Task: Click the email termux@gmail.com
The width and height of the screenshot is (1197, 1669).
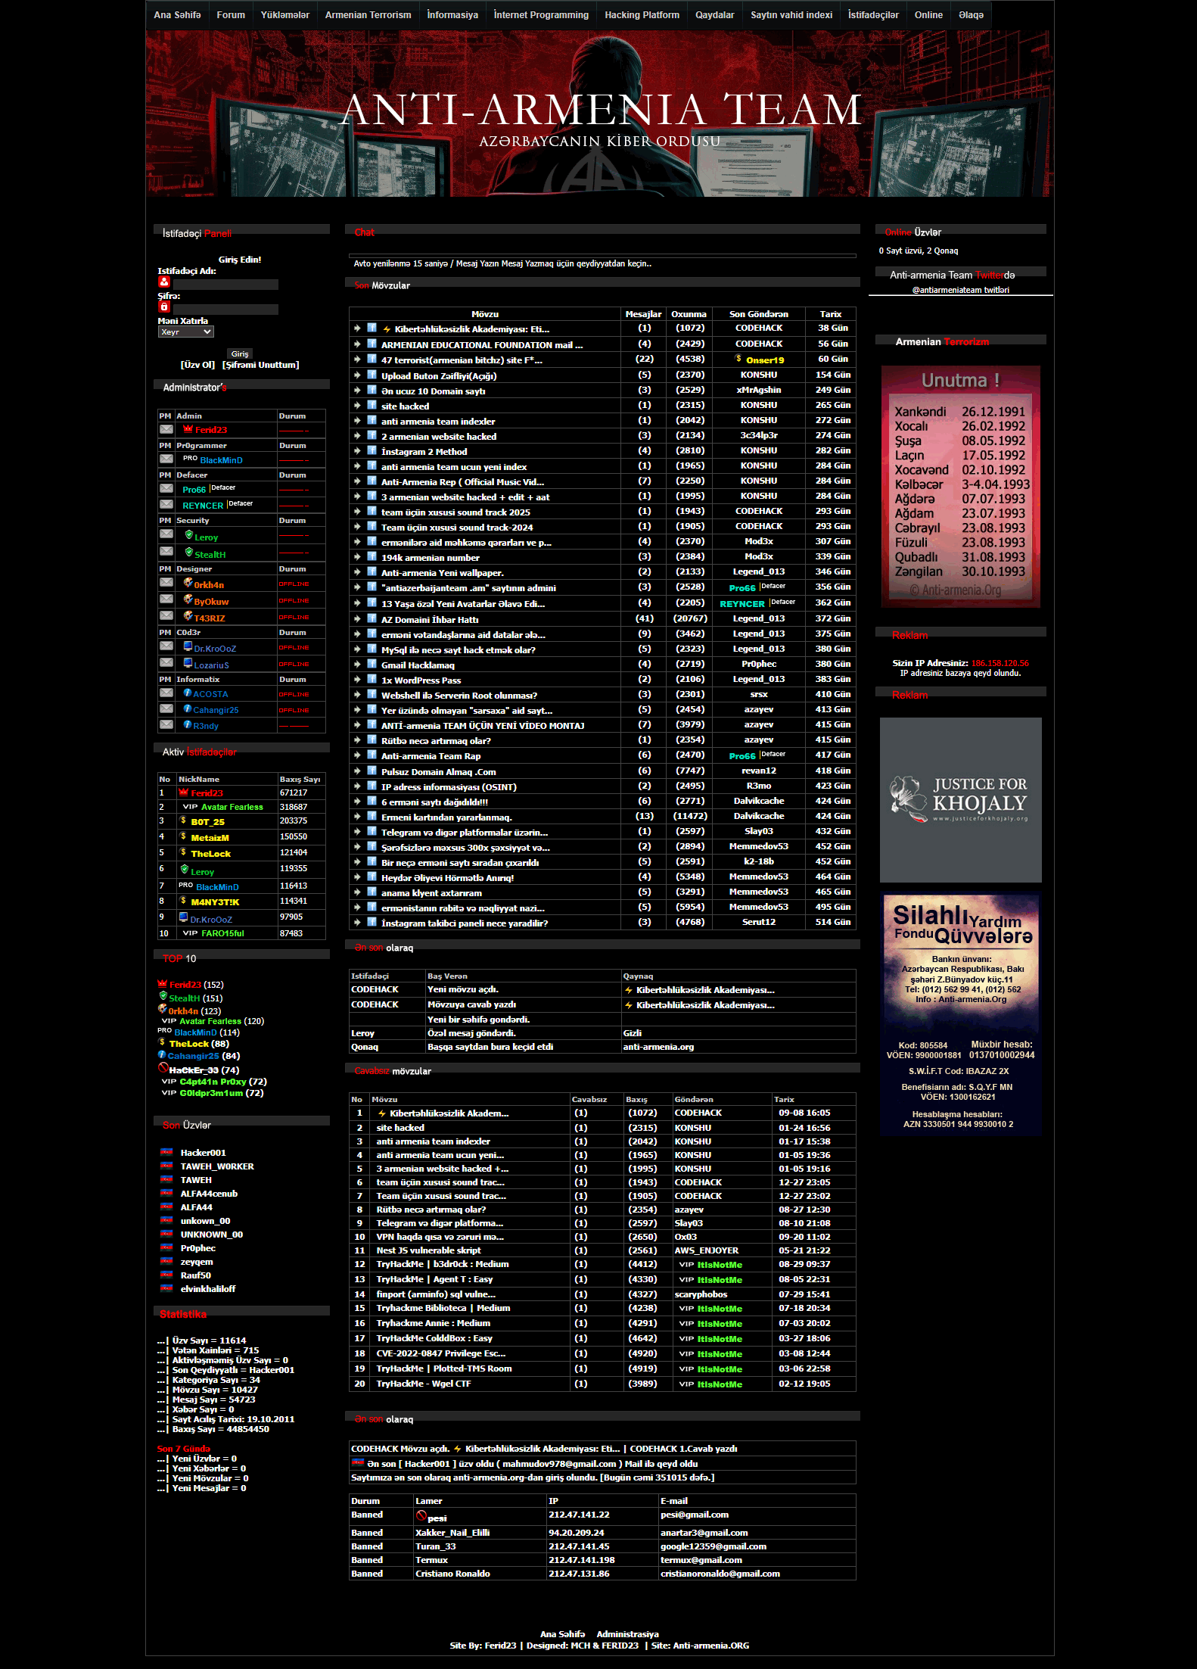Action: [x=701, y=1560]
